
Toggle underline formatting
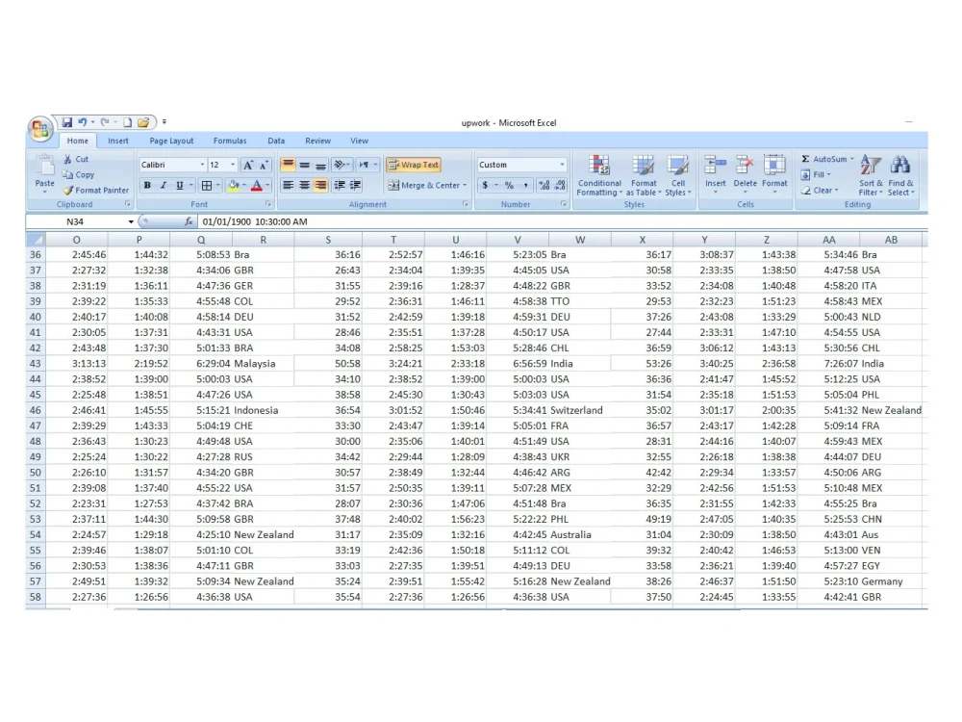pyautogui.click(x=179, y=186)
